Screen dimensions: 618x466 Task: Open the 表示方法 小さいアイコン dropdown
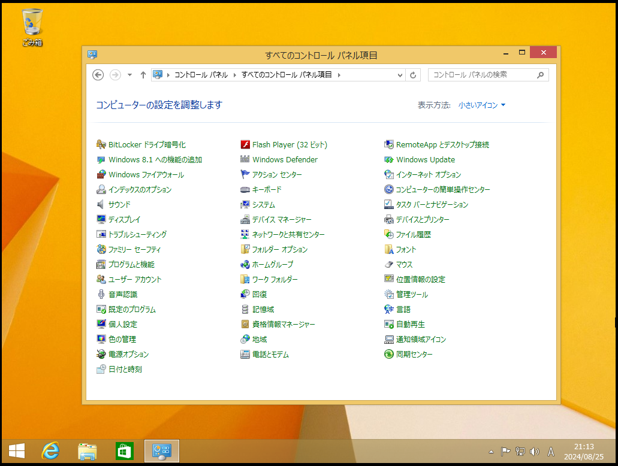click(x=481, y=105)
